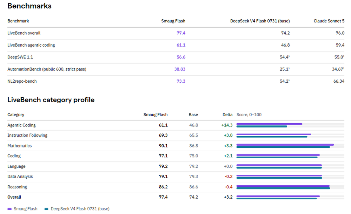Click the purple 61.1 agentic coding score
The width and height of the screenshot is (351, 214).
point(181,45)
